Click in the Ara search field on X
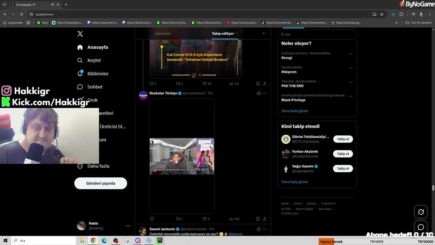Viewport: 435px width, 245px height. 317,34
